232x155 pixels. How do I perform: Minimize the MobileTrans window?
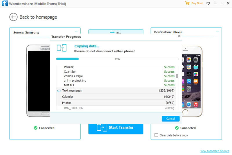(222, 3)
